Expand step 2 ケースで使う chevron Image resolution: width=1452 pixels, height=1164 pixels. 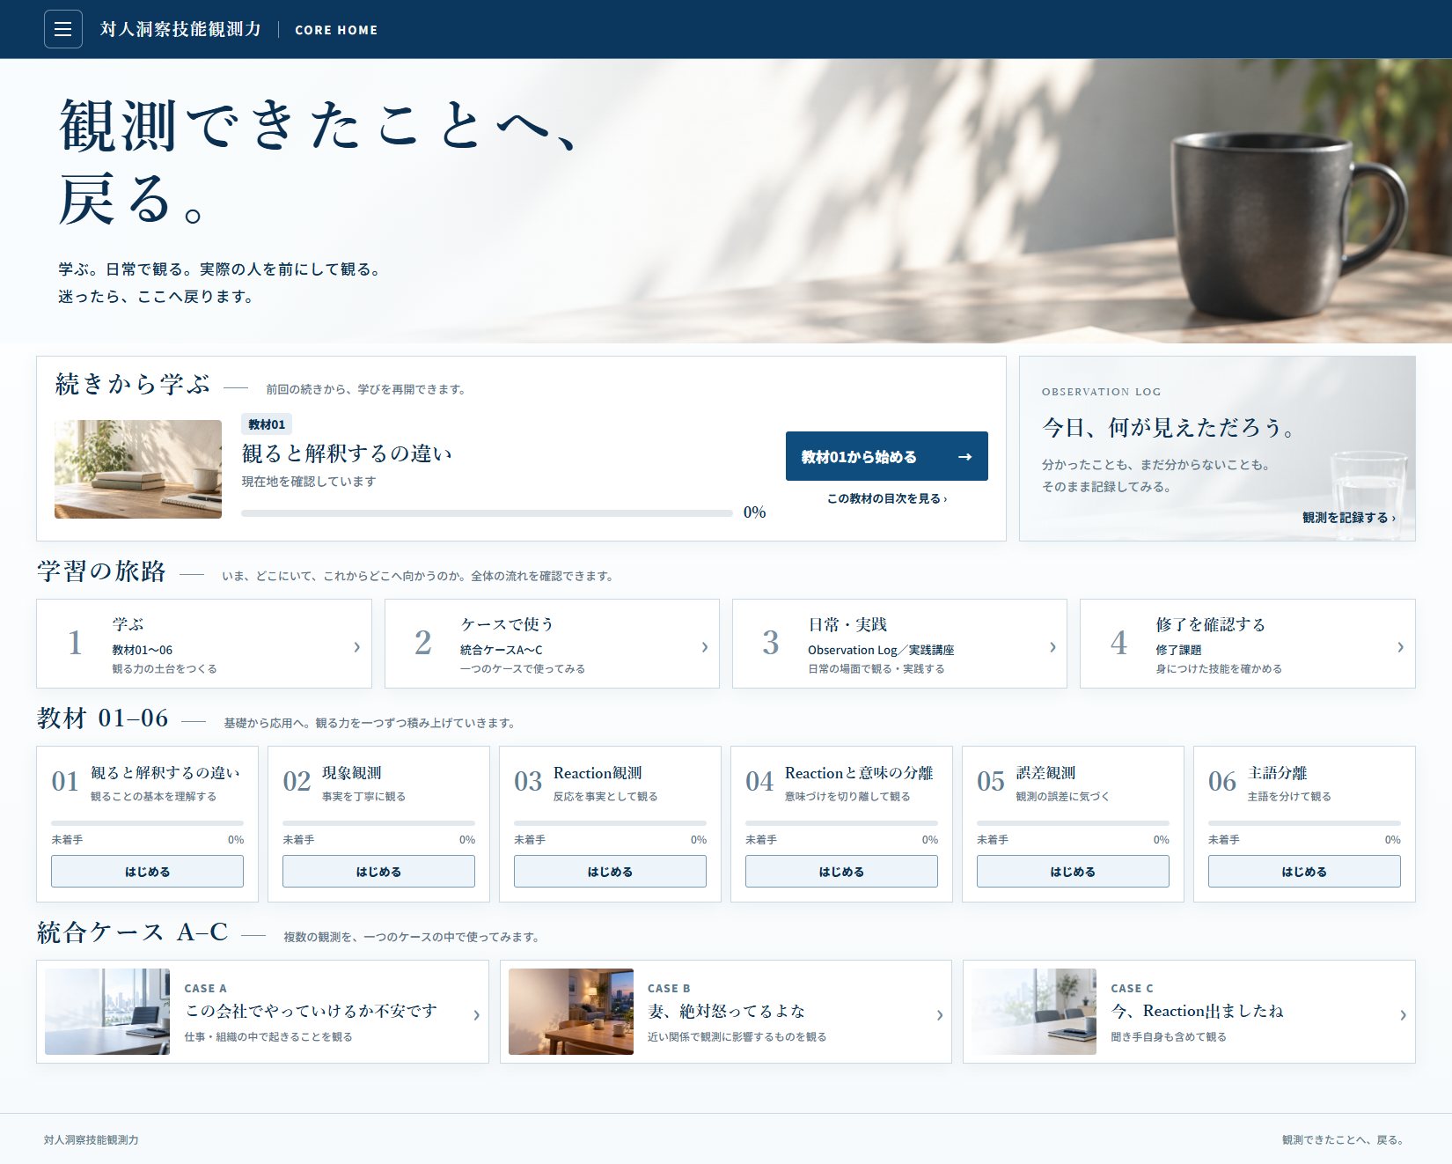(x=705, y=647)
